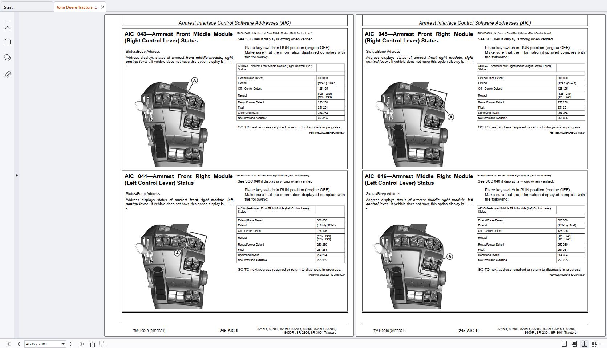Click 'Float' row in AIC 043 table

coord(291,107)
